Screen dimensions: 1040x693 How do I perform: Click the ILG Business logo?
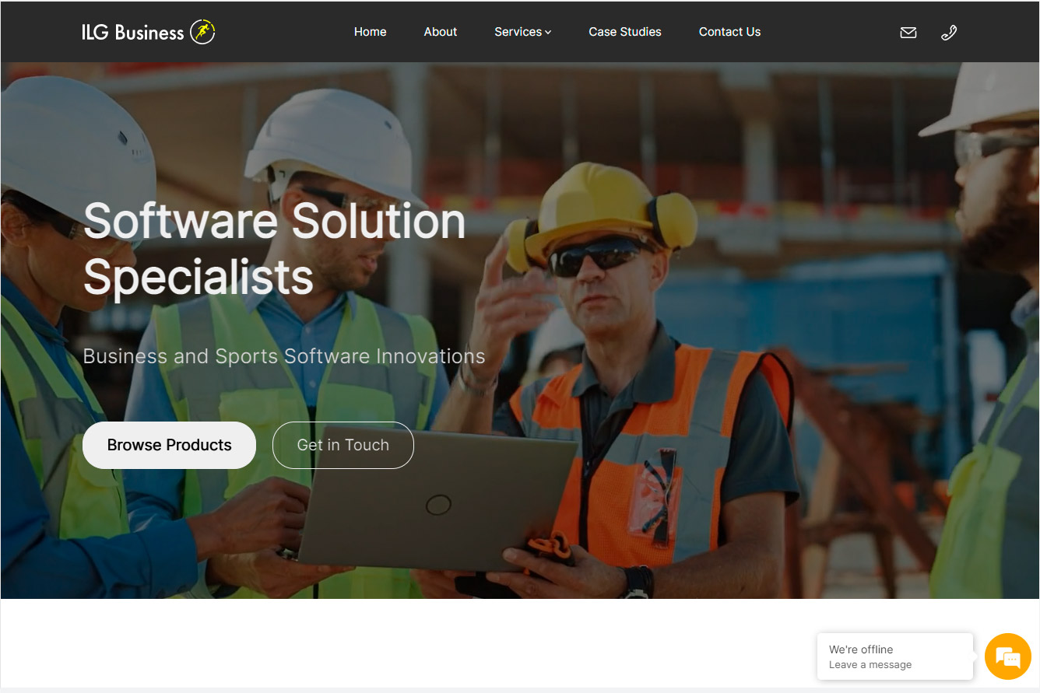pos(148,32)
